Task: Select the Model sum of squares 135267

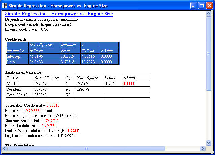Action: click(41, 84)
